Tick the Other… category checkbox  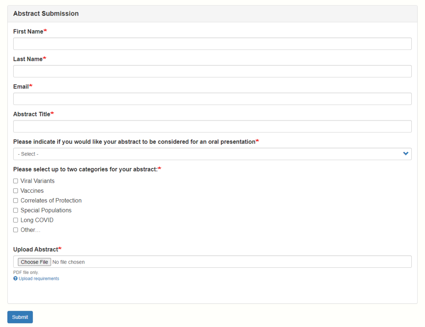[x=16, y=230]
